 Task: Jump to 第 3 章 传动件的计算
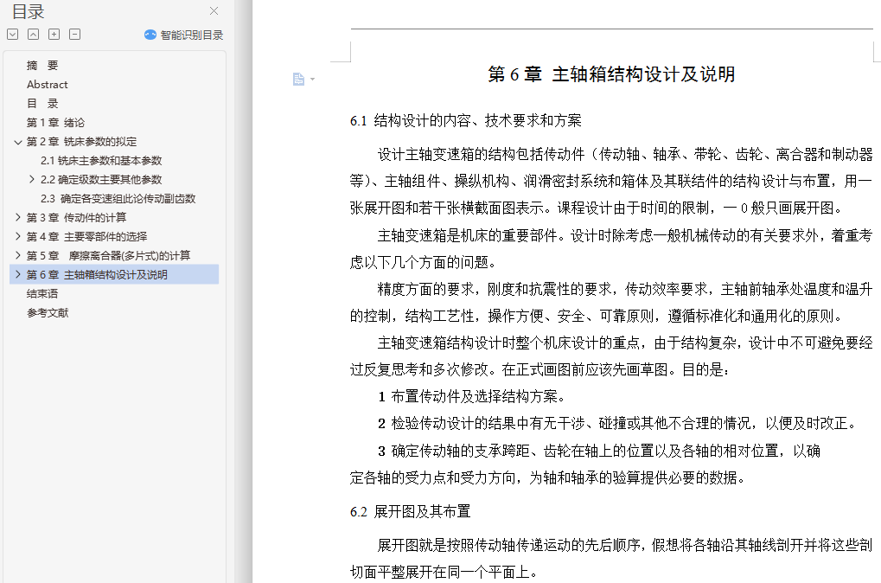[x=76, y=218]
